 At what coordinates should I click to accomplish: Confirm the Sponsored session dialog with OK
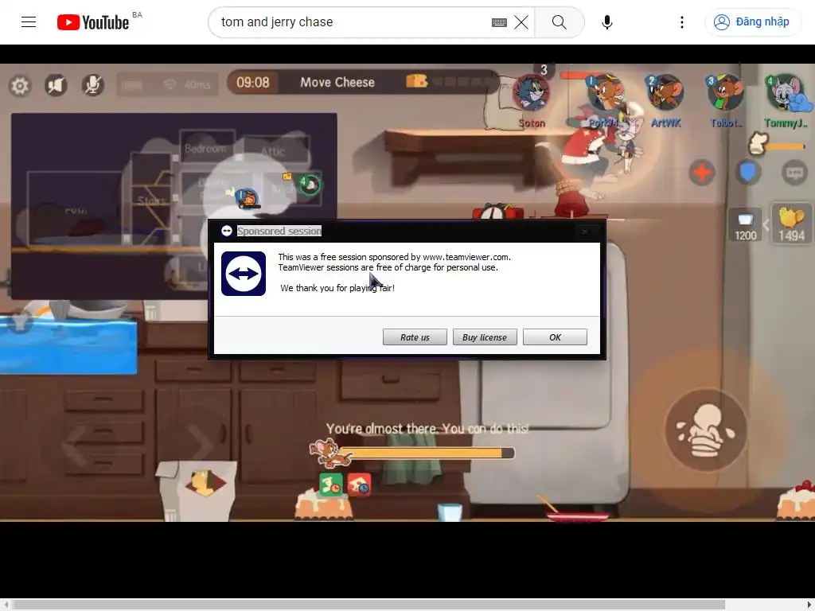click(555, 337)
